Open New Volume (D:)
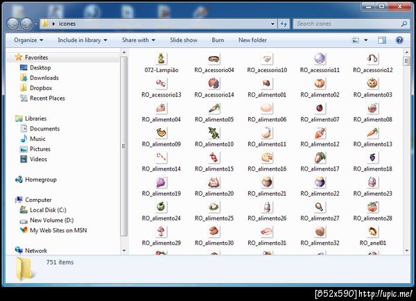416x301 pixels. pos(51,221)
